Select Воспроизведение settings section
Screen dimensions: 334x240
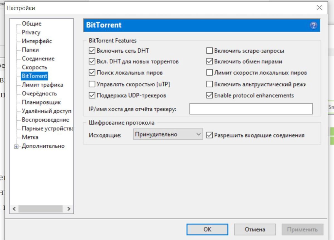point(45,120)
